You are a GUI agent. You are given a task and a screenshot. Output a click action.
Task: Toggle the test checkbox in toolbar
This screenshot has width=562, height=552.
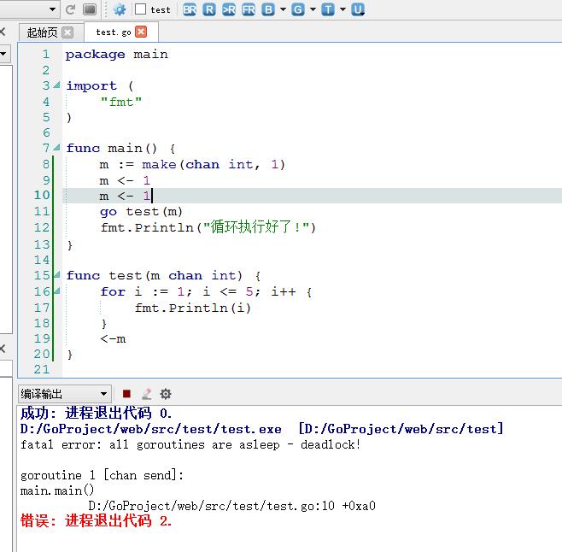[140, 9]
